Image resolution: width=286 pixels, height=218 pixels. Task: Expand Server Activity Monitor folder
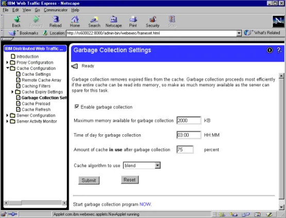pos(7,121)
